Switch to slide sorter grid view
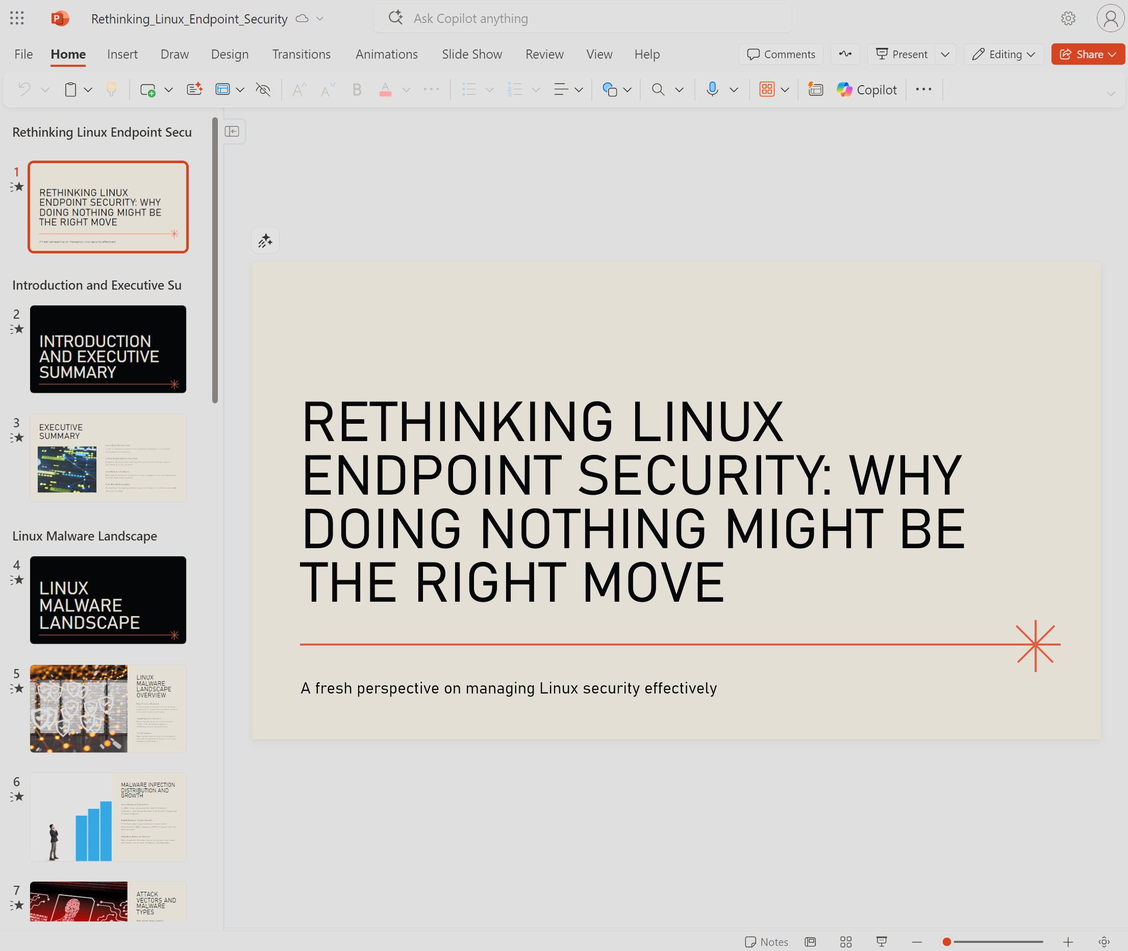The image size is (1128, 951). 846,942
